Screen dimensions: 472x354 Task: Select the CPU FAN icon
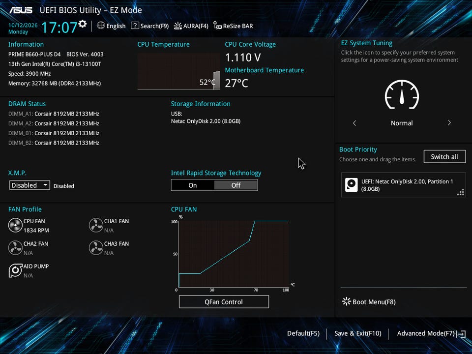(15, 225)
